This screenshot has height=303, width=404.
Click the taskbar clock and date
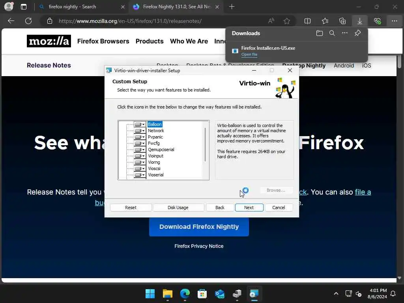377,294
